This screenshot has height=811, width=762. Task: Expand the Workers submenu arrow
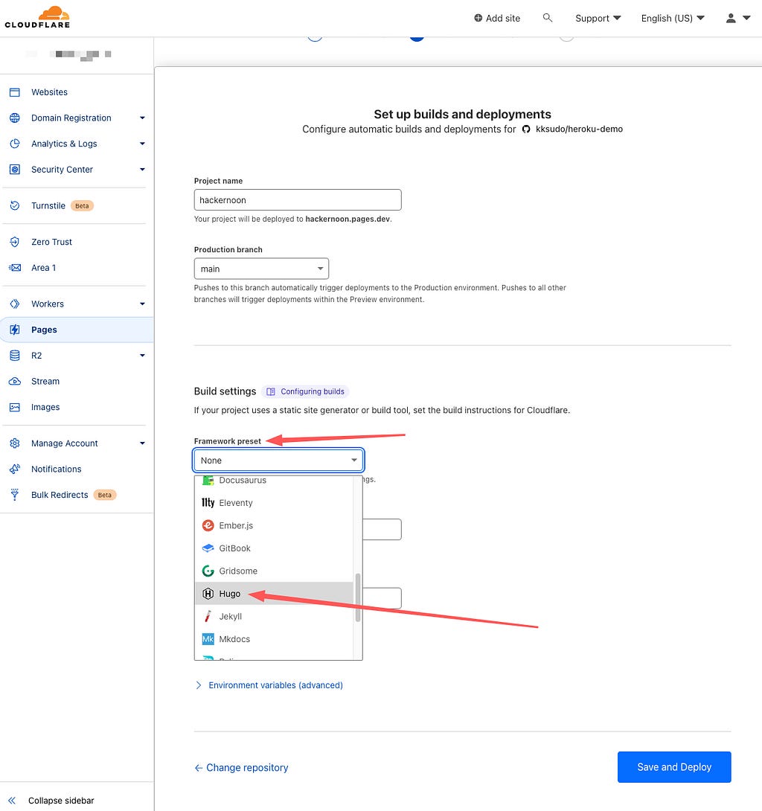pos(142,304)
